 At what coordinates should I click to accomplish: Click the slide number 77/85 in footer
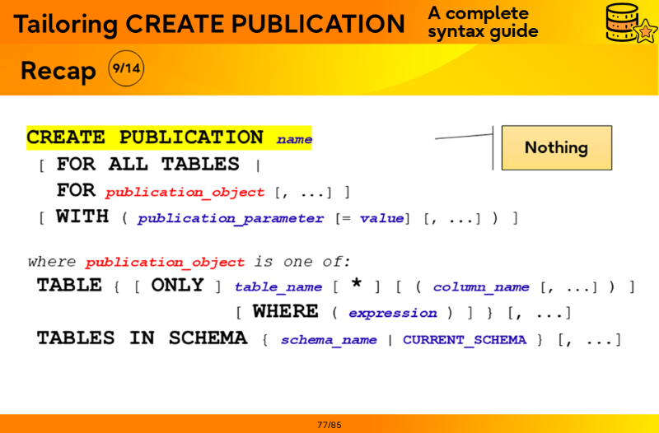329,425
